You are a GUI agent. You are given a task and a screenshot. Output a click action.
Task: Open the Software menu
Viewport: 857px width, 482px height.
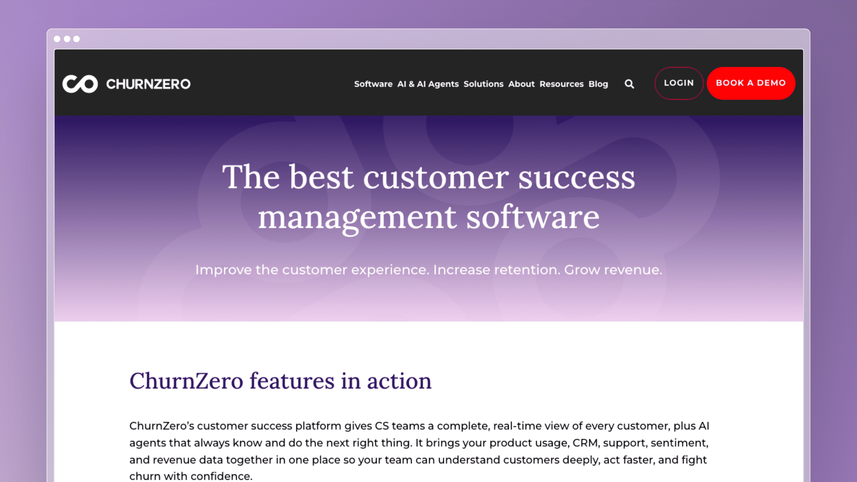click(x=373, y=84)
